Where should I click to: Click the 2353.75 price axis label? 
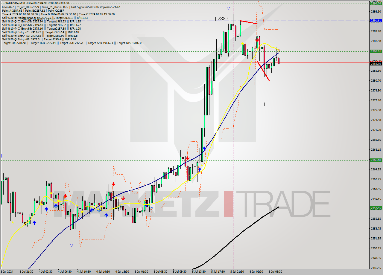[376, 228]
